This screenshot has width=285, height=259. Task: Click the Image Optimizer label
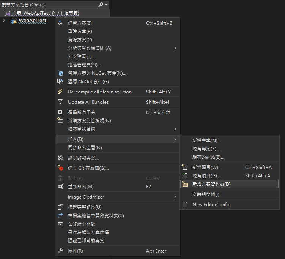click(x=86, y=197)
